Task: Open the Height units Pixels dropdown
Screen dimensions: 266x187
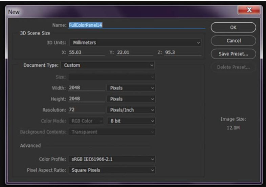Action: 131,99
